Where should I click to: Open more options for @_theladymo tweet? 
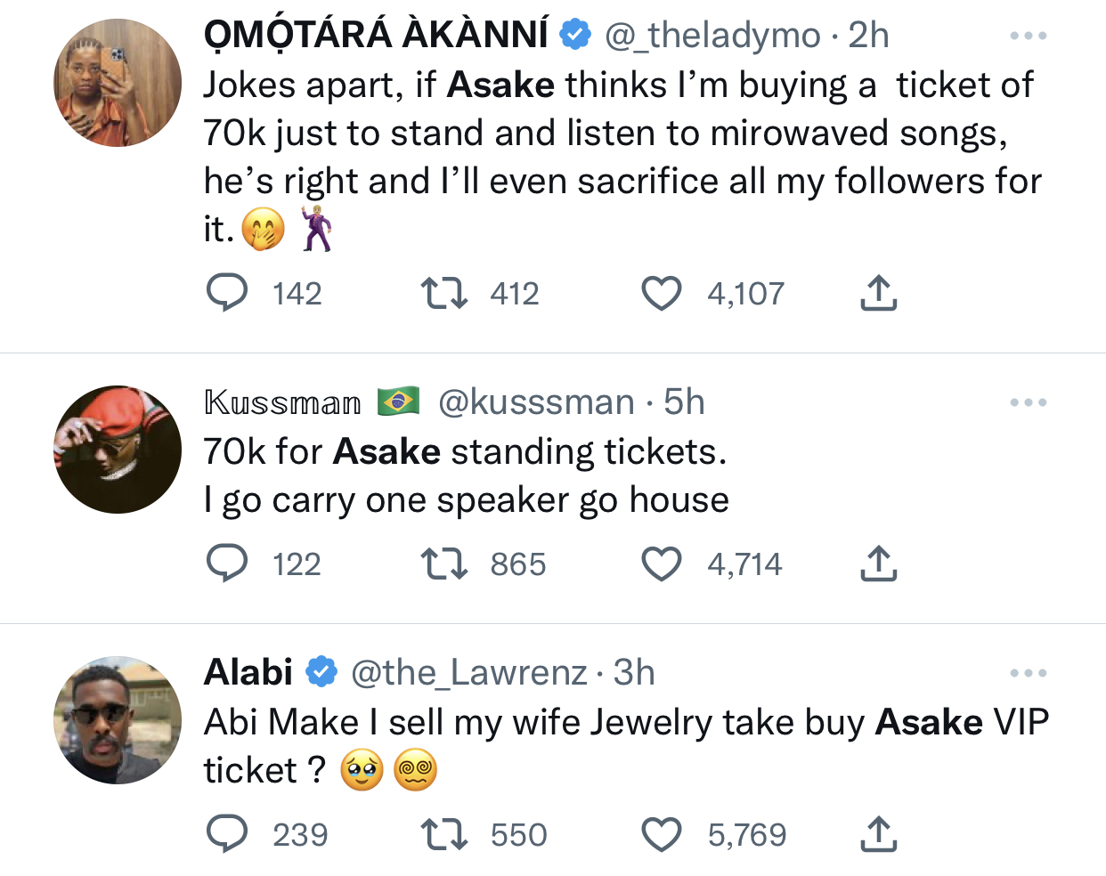[1029, 36]
